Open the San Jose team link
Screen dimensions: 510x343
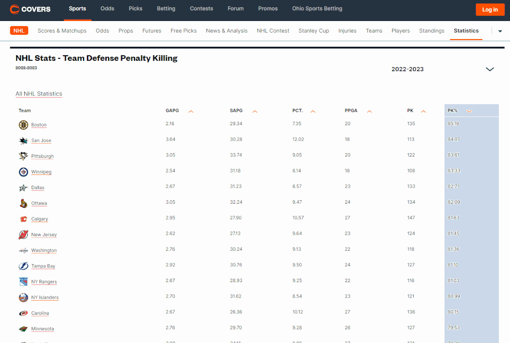click(x=41, y=140)
